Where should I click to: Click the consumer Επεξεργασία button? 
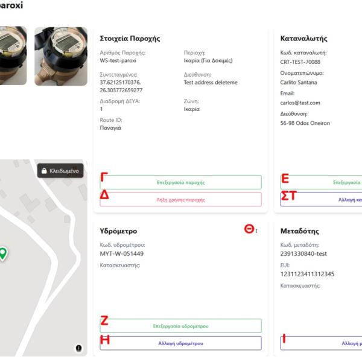coord(321,182)
